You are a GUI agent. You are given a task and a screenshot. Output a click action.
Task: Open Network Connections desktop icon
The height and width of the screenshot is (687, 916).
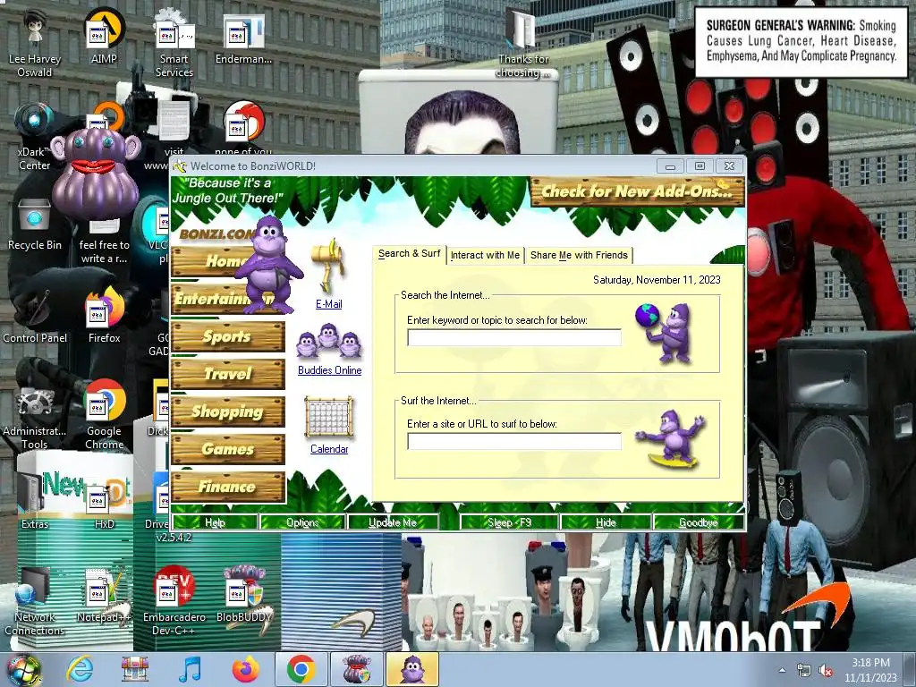coord(34,602)
